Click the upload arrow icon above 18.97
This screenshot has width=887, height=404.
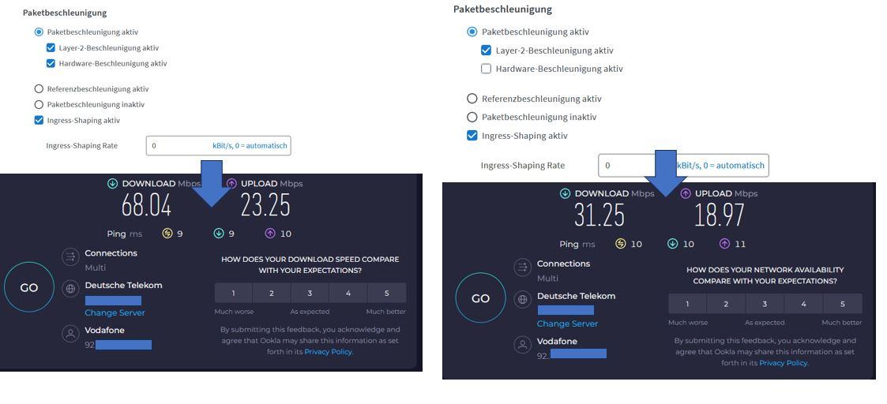click(x=685, y=193)
